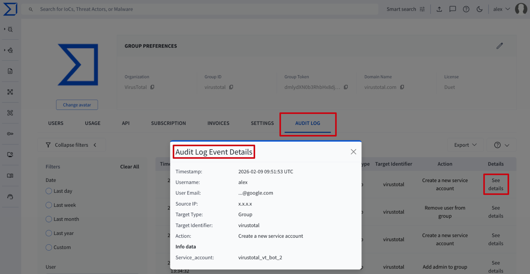The height and width of the screenshot is (274, 530).
Task: Open the scan target sidebar icon
Action: tap(10, 113)
